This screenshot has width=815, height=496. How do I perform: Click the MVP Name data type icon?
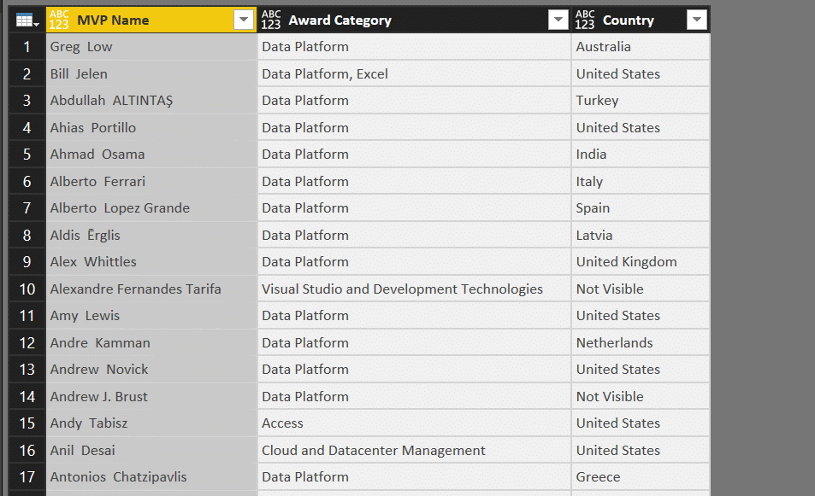click(59, 20)
